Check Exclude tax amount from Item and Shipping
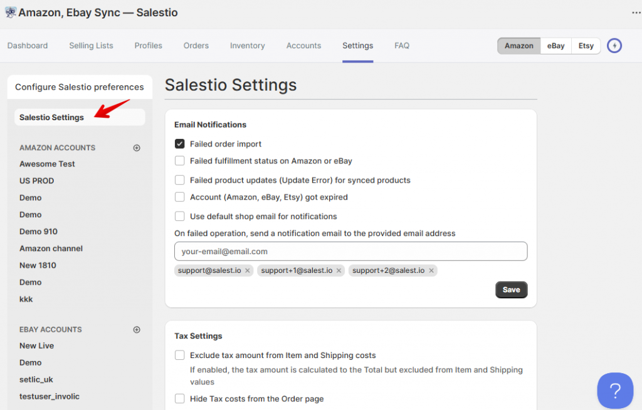 tap(179, 355)
